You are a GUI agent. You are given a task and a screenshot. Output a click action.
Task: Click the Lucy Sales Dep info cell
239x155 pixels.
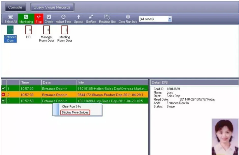[112, 101]
